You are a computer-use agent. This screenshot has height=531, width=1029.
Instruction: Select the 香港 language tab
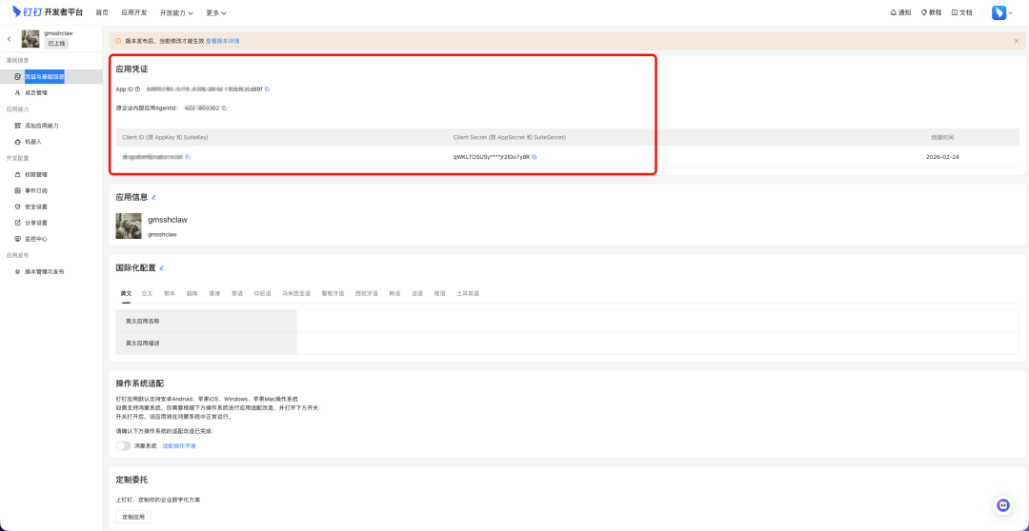tap(214, 294)
